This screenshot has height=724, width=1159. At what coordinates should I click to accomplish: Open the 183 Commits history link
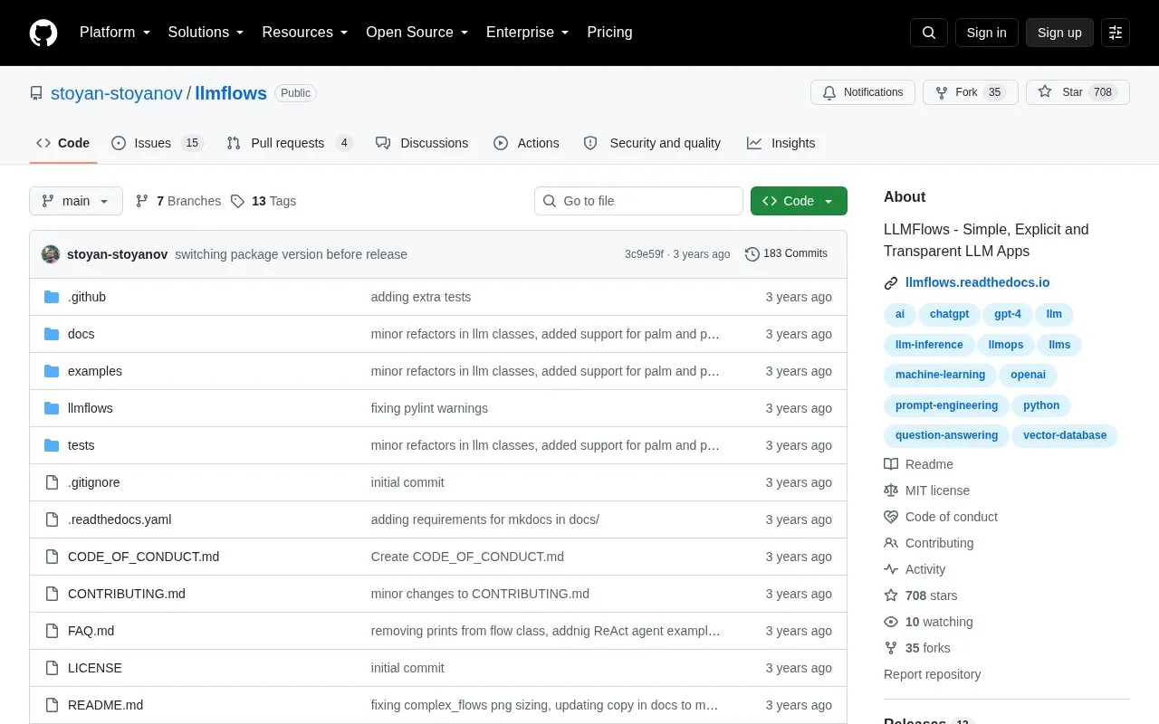coord(786,253)
